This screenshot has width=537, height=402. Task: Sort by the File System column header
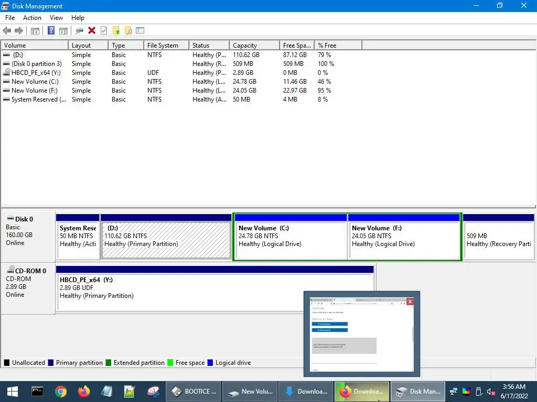pos(166,46)
